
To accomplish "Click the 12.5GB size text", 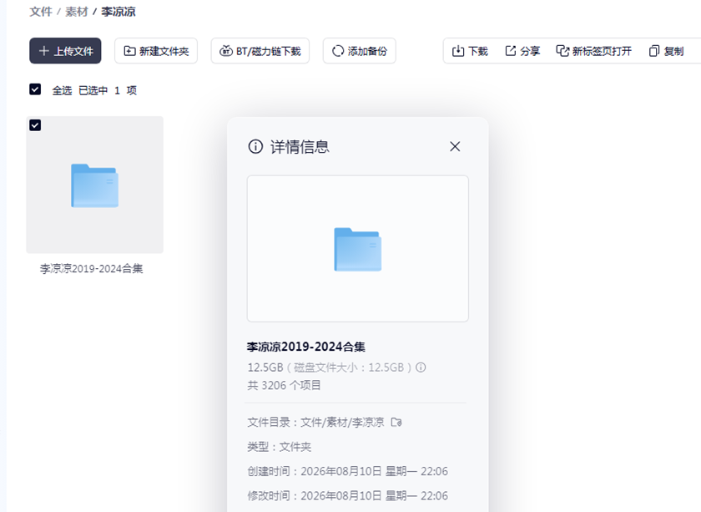I will click(265, 368).
